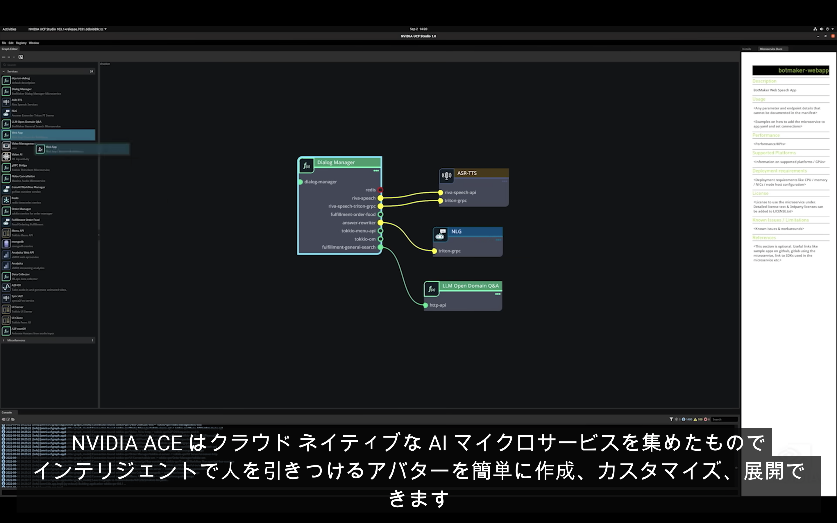837x523 pixels.
Task: Toggle console error count filter
Action: click(707, 419)
